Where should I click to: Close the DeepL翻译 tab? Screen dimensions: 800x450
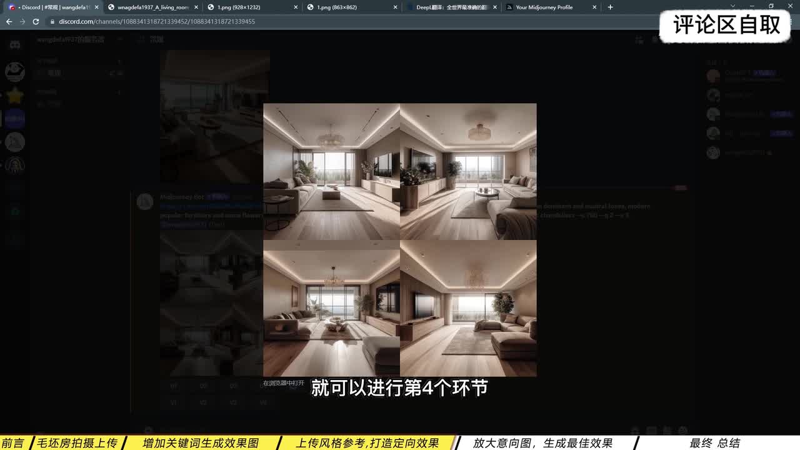495,7
